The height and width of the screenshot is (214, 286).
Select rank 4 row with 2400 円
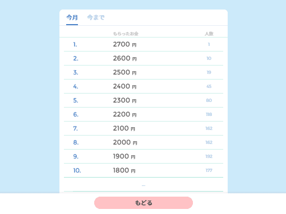[x=144, y=86]
